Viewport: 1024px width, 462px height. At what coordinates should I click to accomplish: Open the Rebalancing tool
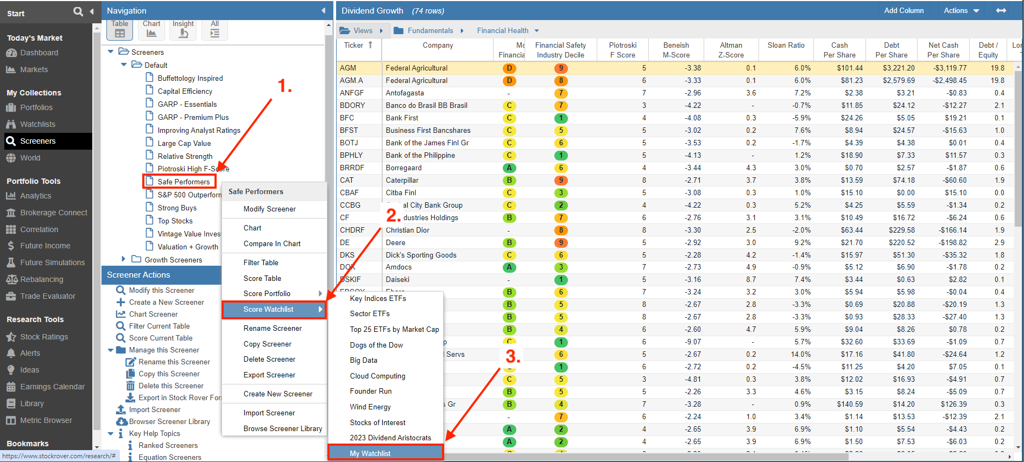(41, 279)
